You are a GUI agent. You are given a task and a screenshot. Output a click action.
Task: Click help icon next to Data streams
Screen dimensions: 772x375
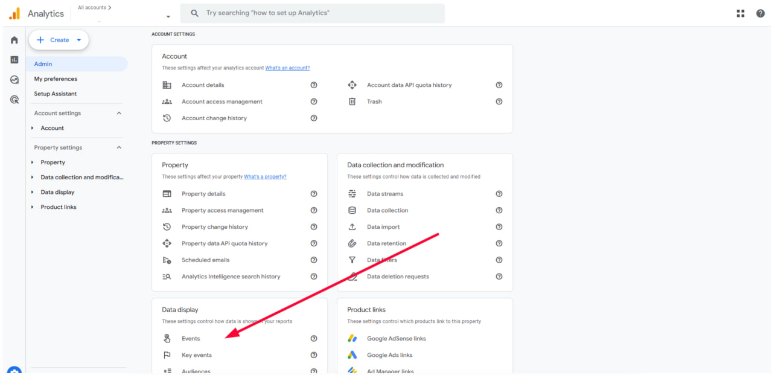tap(499, 194)
